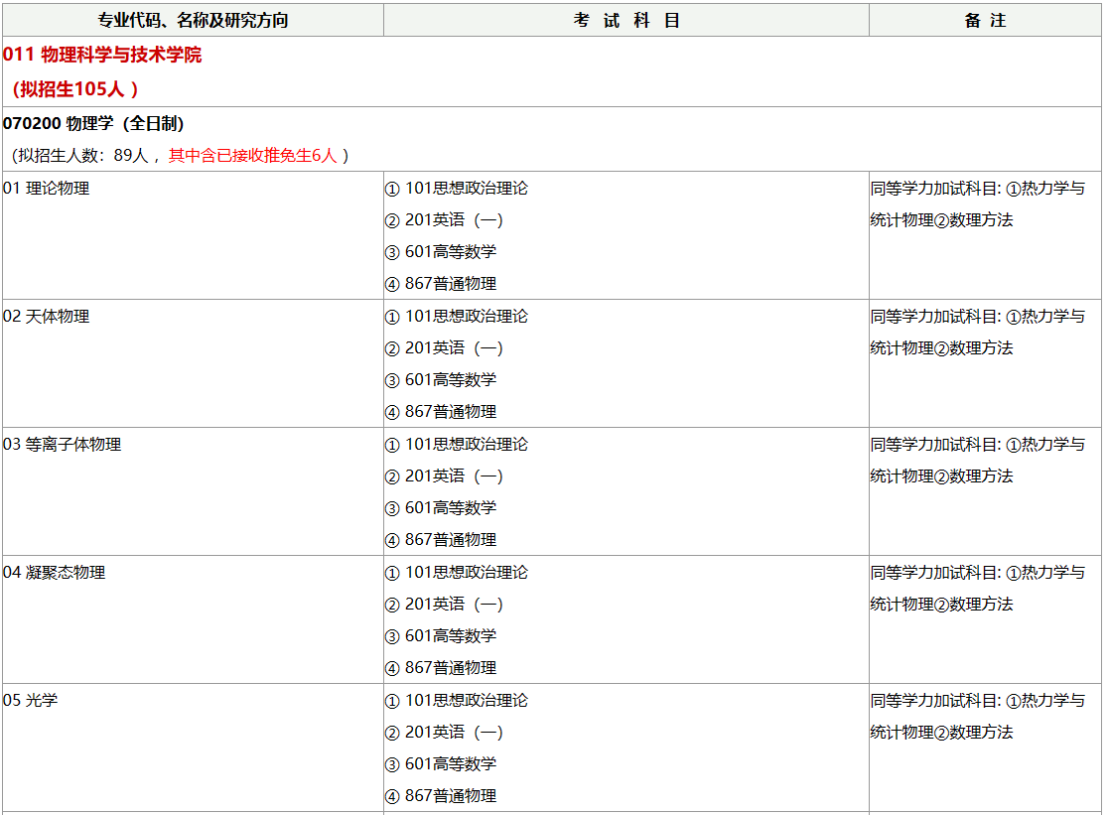Click '统计物理②数理方法' note for 理论物理
Image resolution: width=1109 pixels, height=815 pixels.
tap(941, 220)
